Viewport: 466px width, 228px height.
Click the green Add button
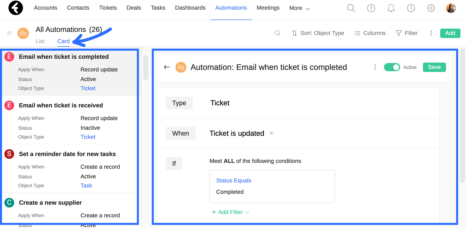(450, 33)
